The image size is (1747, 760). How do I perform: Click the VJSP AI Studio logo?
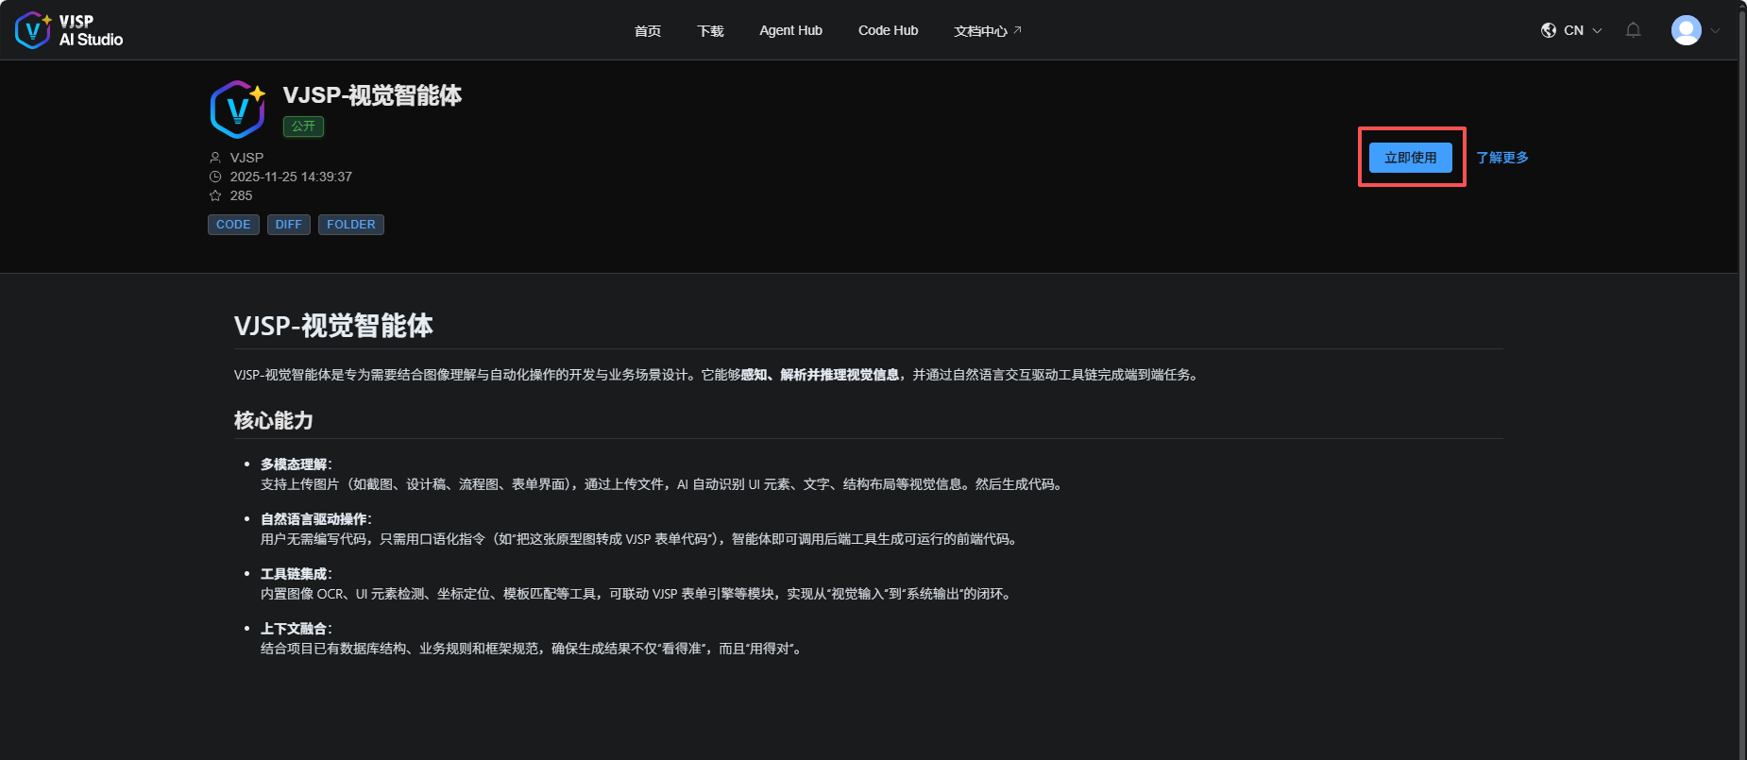coord(69,30)
